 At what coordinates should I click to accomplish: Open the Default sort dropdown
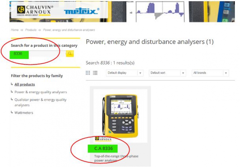[167, 73]
